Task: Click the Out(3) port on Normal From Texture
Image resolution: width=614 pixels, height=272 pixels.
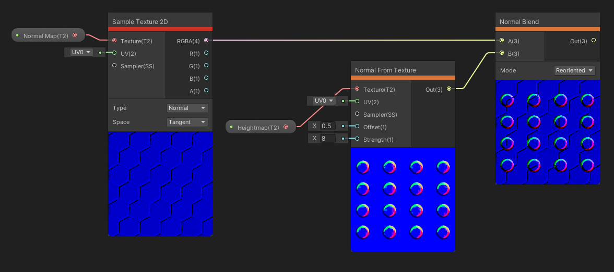Action: [449, 89]
